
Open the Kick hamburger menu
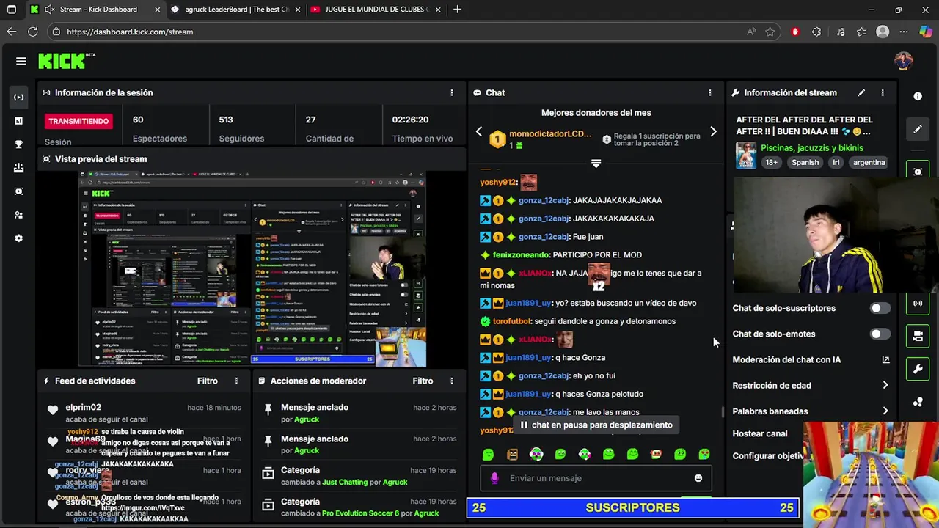[21, 61]
